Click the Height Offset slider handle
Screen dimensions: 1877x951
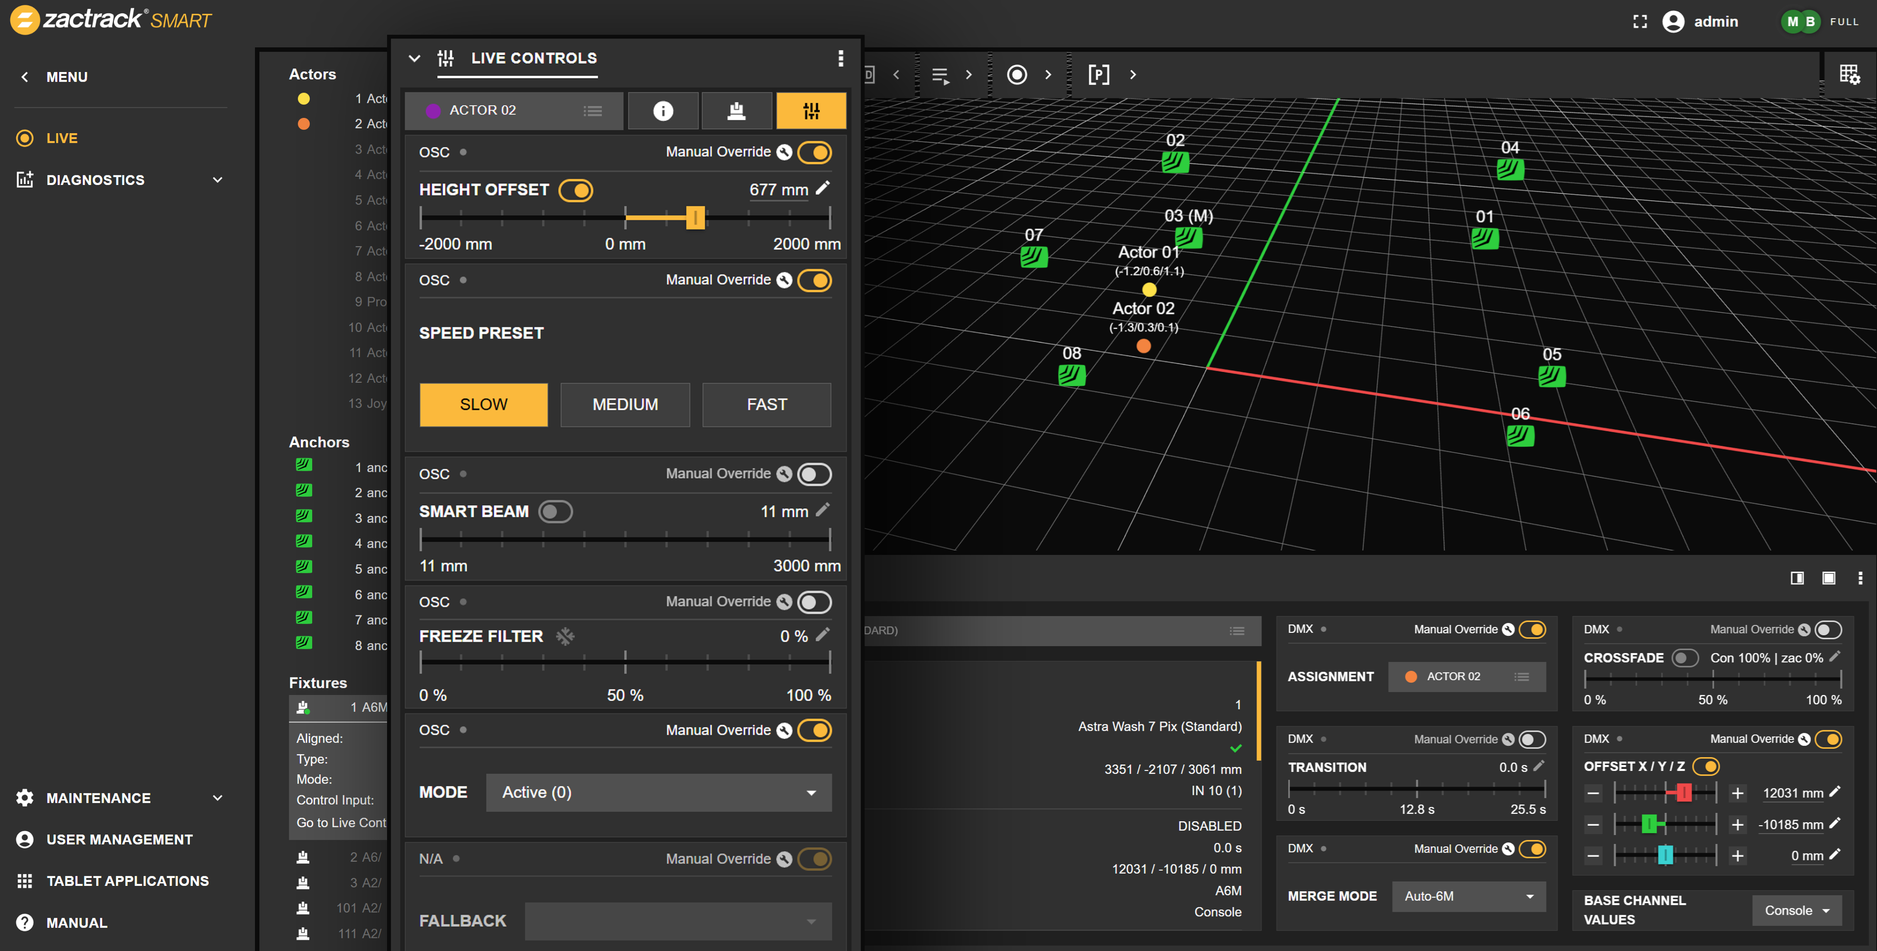pos(695,216)
